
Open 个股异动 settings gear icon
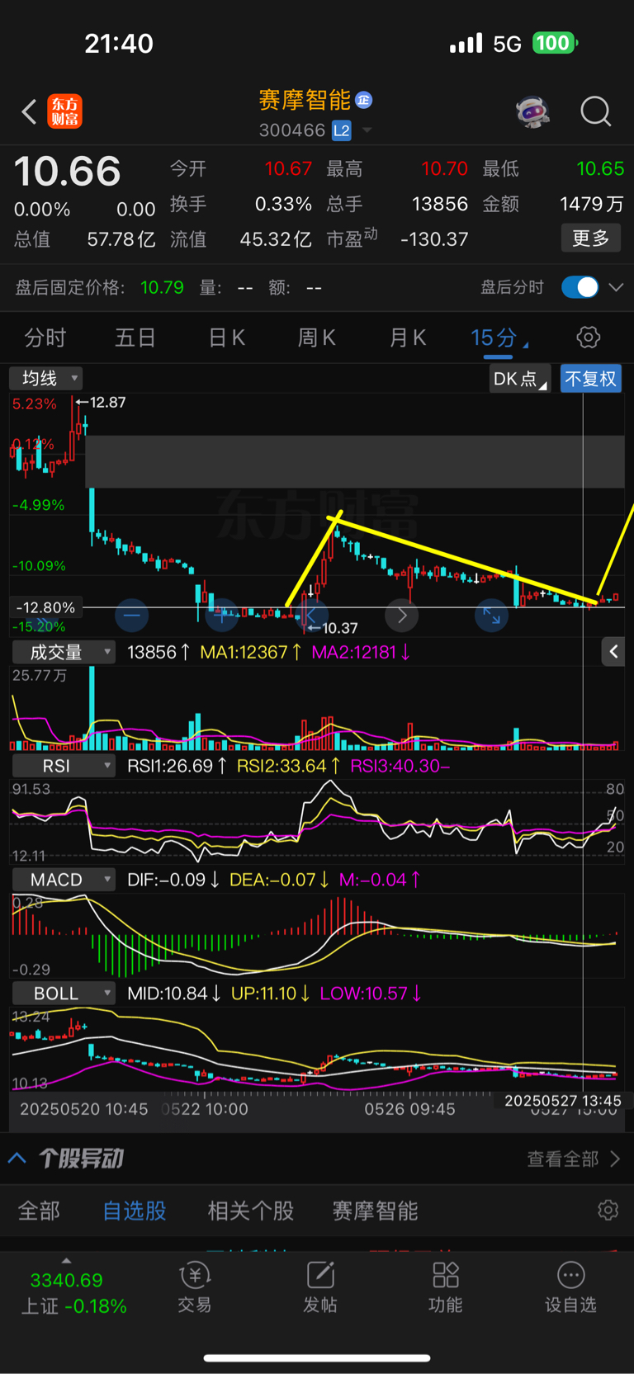(x=608, y=1210)
